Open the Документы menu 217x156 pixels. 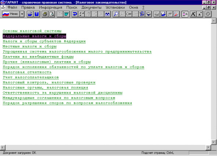91,7
